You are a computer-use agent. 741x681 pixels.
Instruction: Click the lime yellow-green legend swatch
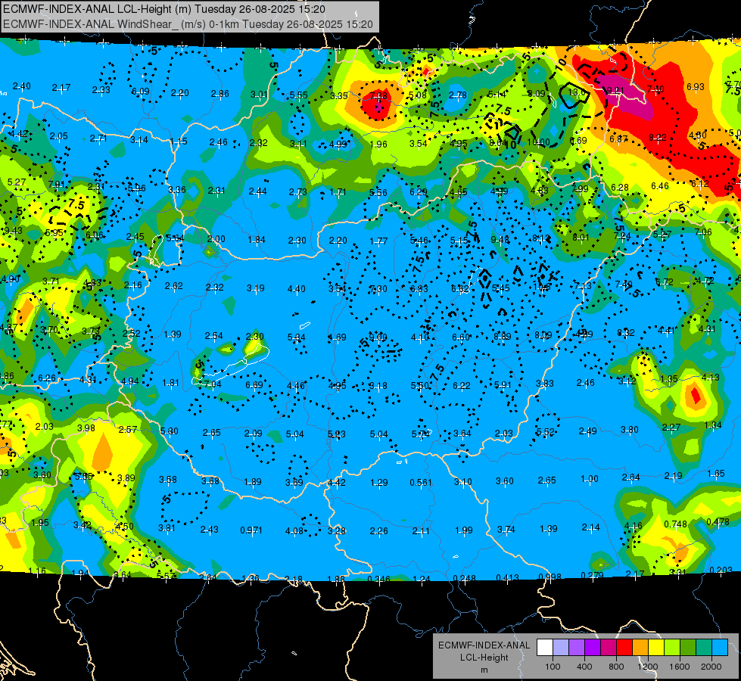(x=672, y=648)
